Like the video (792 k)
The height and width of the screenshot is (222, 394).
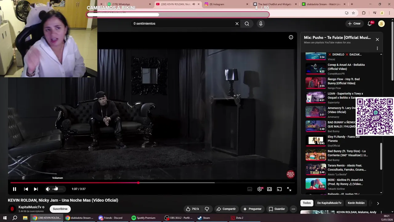tap(192, 209)
